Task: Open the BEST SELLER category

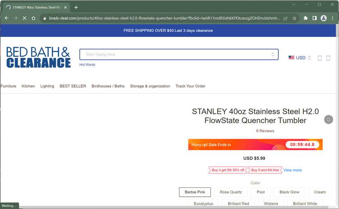Action: [x=73, y=86]
